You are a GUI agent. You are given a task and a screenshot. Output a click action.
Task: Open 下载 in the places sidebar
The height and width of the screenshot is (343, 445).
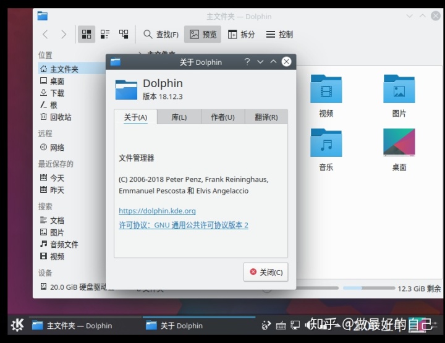click(x=52, y=93)
